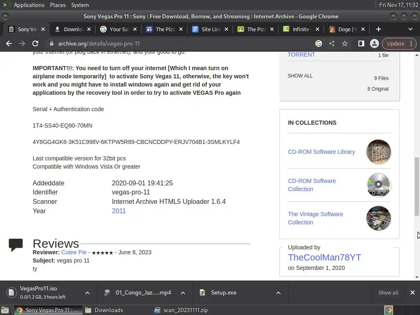Screen dimensions: 420x315
Task: Click the clock Fri Nov 17 in panel
Action: coord(399,5)
